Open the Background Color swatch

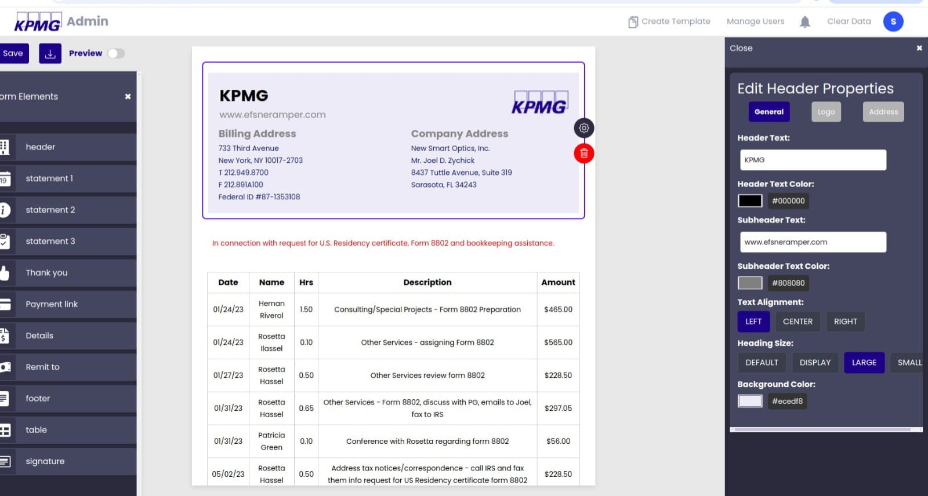tap(749, 401)
